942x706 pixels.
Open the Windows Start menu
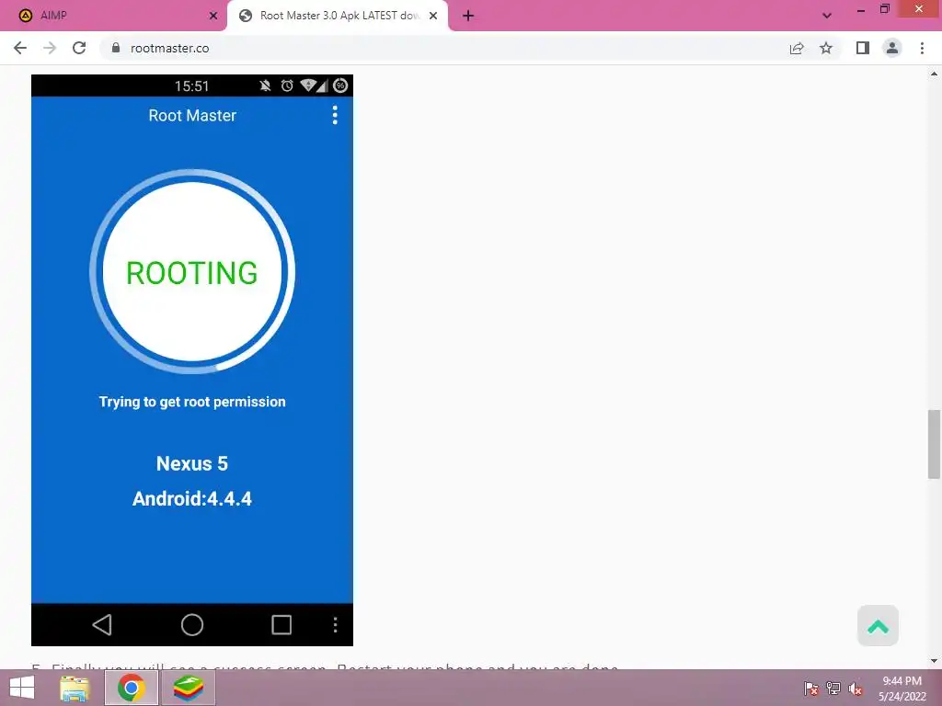pyautogui.click(x=22, y=688)
